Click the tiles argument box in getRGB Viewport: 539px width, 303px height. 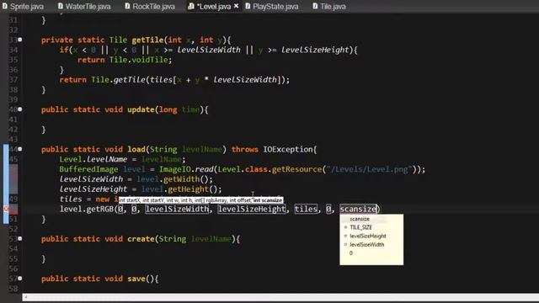306,209
